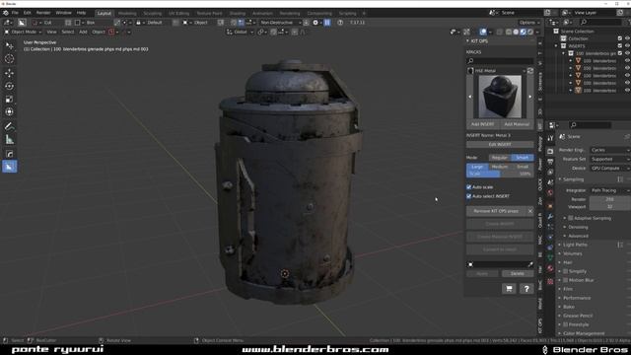Switch to solid viewport shading sphere

pos(516,32)
